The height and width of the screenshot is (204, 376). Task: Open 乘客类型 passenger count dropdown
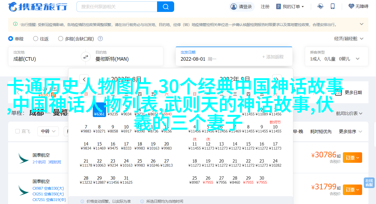336,56
